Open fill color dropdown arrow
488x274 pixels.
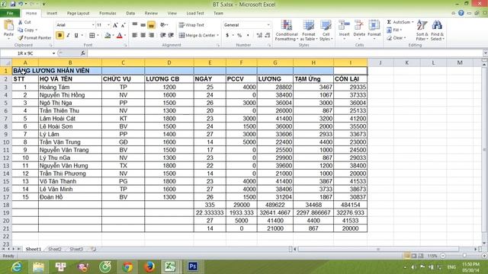click(113, 36)
